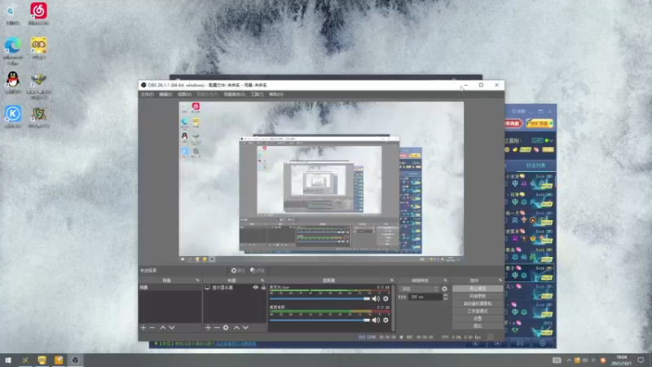Remove the selected scene with the minus icon
The height and width of the screenshot is (367, 652).
152,328
